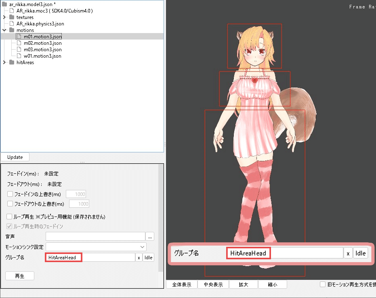376x298 pixels.
Task: Click the m01.motion3.json file icon
Action: tap(19, 36)
